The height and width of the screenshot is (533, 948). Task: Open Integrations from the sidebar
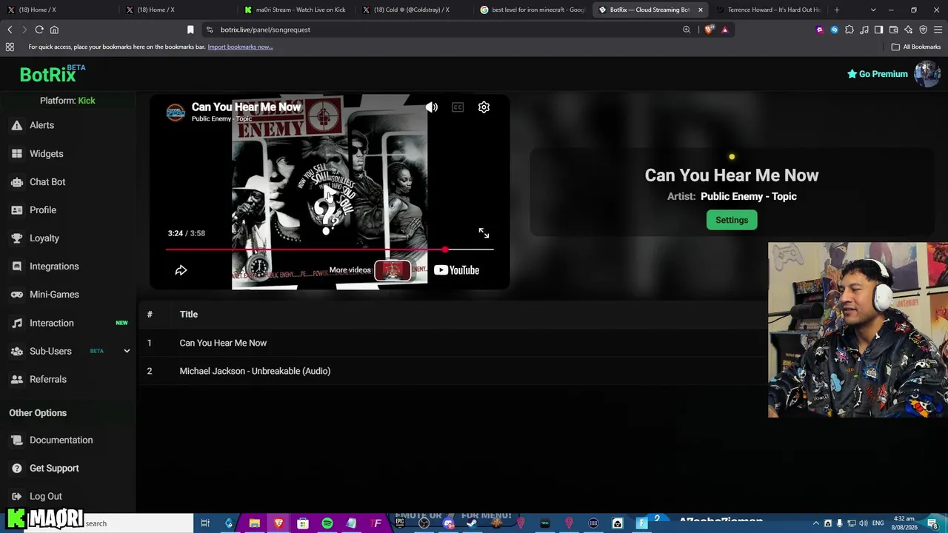(67, 266)
